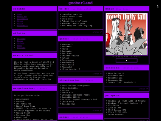This screenshot has height=121, width=161.
Task: Click Stardew Valley in the games list
Action: (x=70, y=56)
